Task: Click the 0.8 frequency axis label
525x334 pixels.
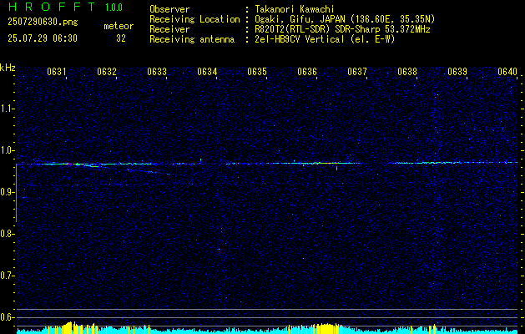Action: [7, 234]
